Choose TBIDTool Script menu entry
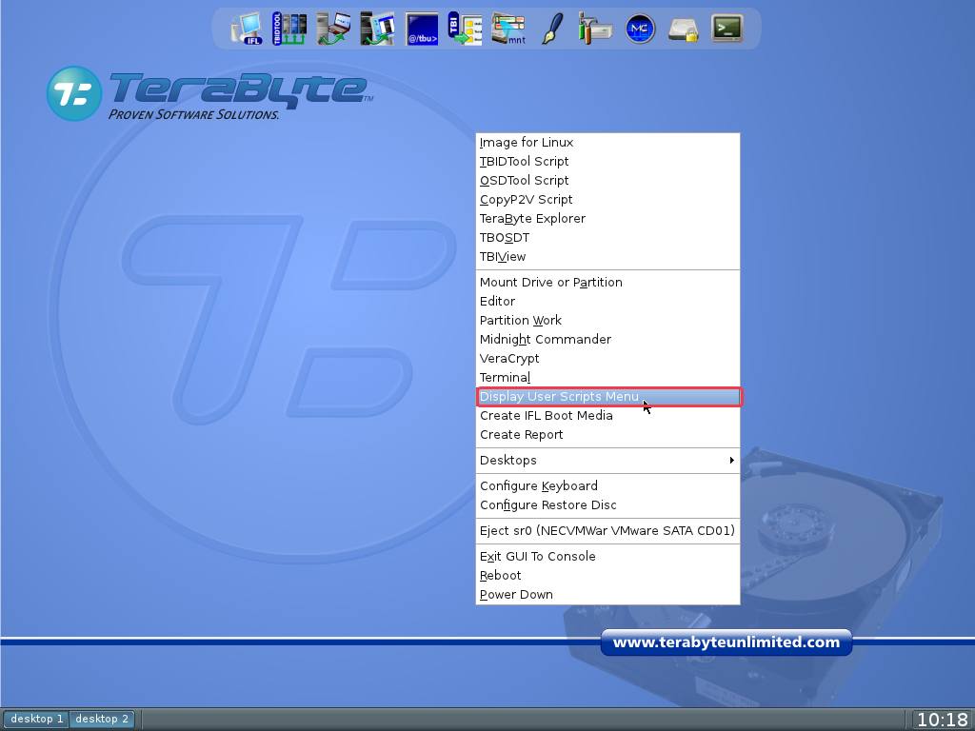The image size is (975, 731). pyautogui.click(x=607, y=162)
